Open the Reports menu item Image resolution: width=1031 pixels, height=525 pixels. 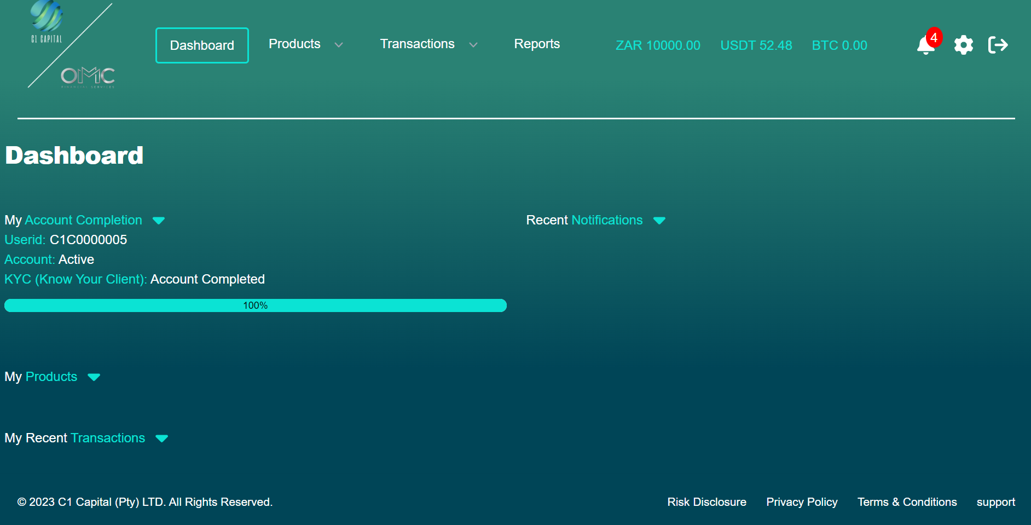click(537, 44)
